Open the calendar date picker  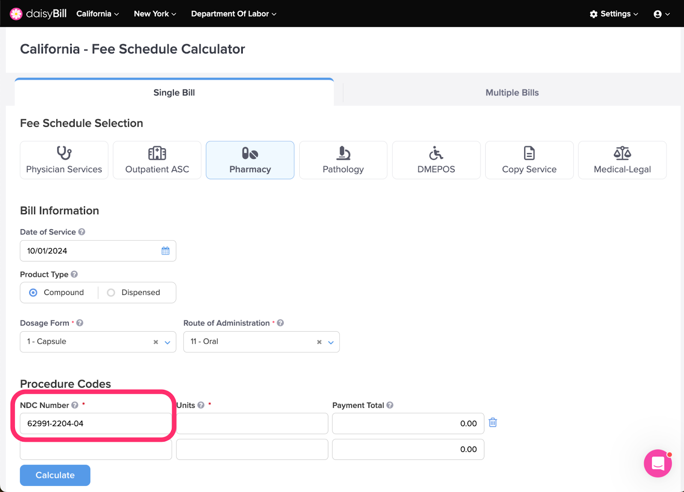pos(165,251)
